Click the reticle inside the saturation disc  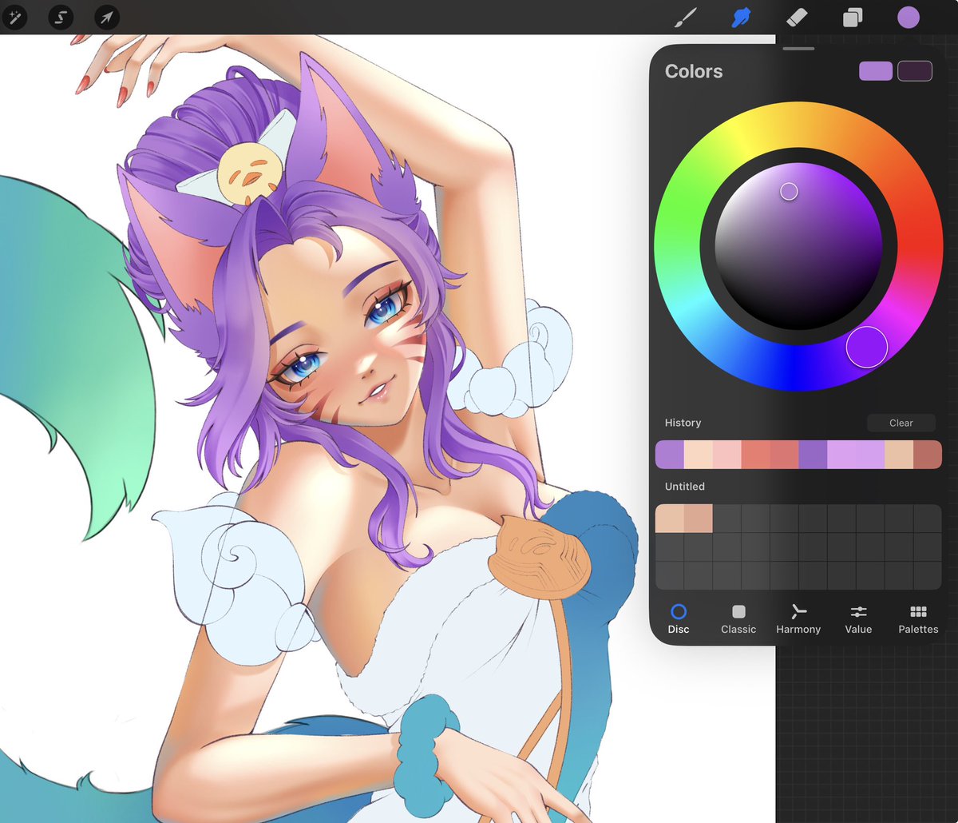tap(789, 191)
